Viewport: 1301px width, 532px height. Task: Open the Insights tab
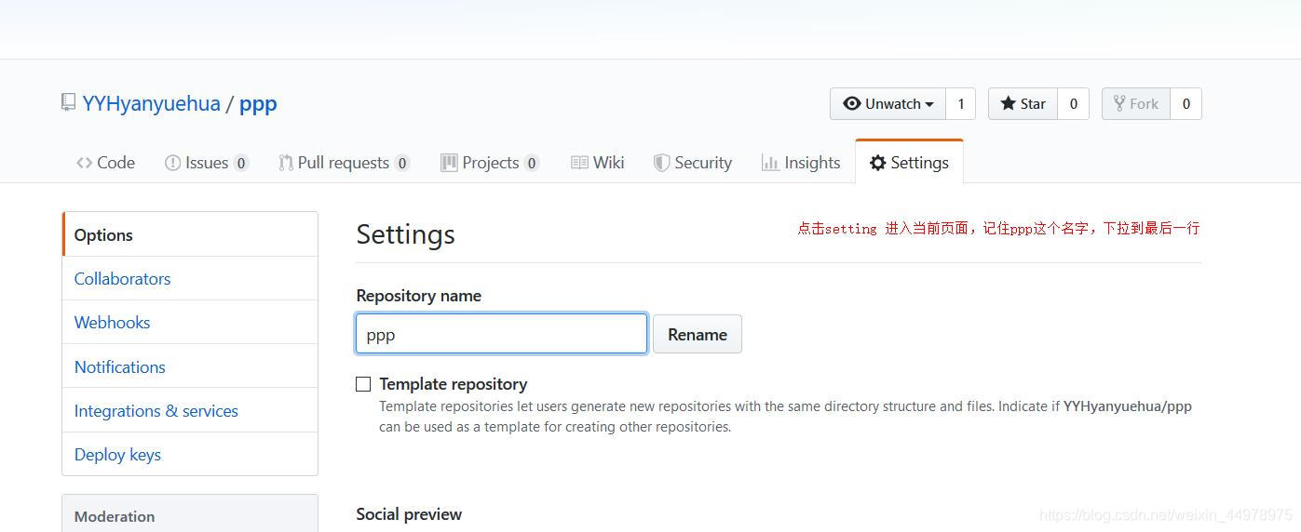point(801,163)
